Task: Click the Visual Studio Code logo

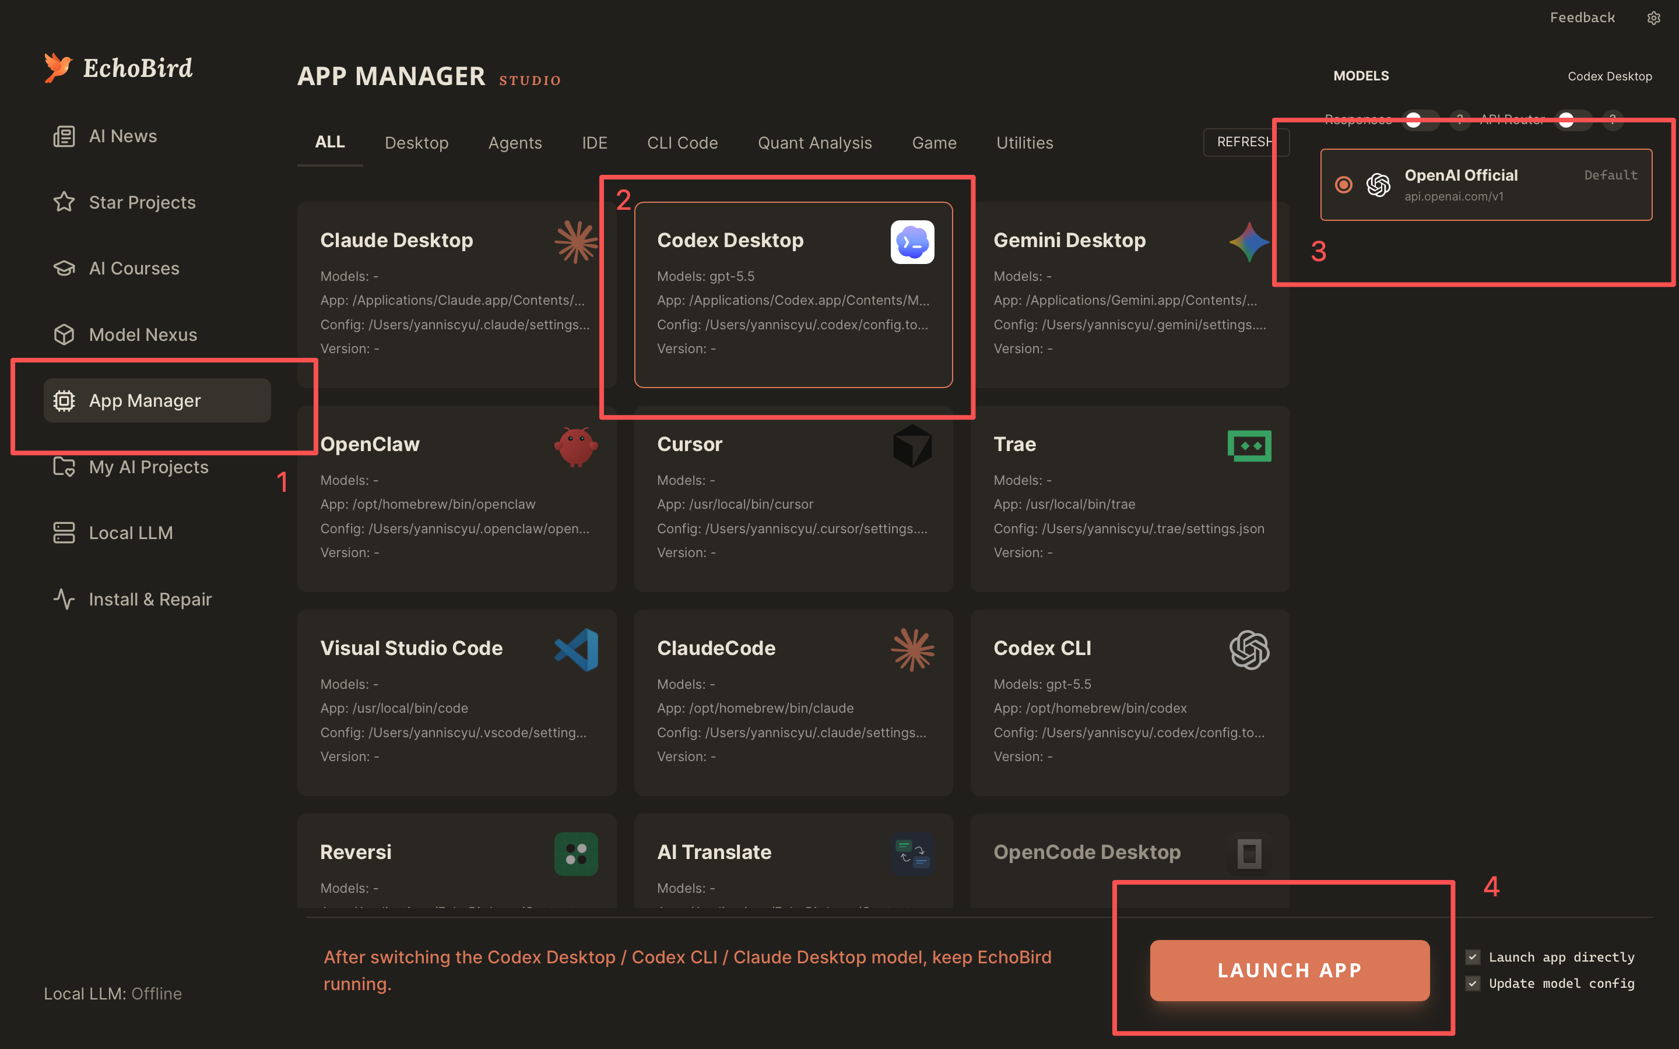Action: coord(576,650)
